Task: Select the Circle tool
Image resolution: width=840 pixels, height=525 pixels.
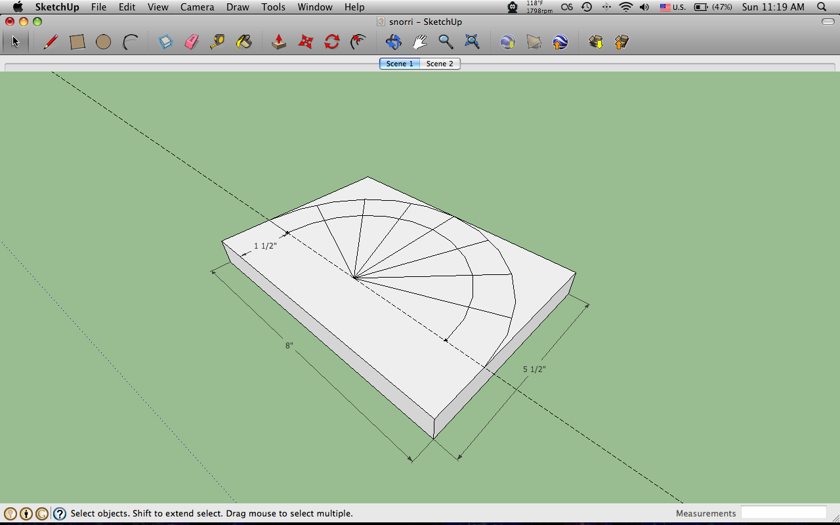Action: [103, 42]
